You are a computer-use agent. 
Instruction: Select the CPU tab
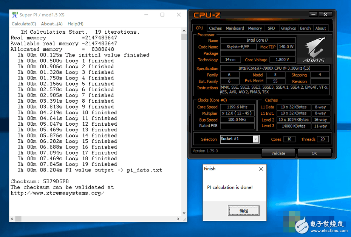[x=199, y=28]
